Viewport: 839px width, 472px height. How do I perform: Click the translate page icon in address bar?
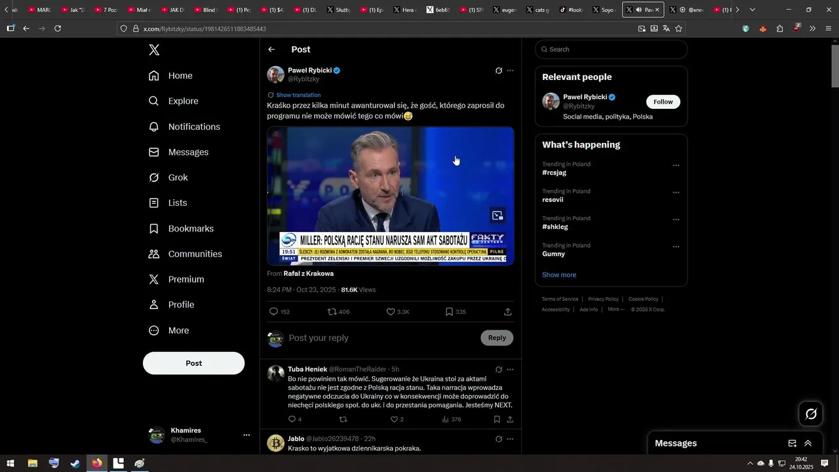[x=666, y=29]
